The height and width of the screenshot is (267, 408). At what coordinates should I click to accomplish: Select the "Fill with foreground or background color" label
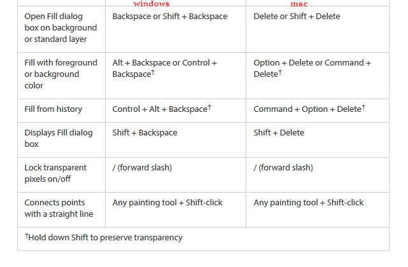coord(60,74)
